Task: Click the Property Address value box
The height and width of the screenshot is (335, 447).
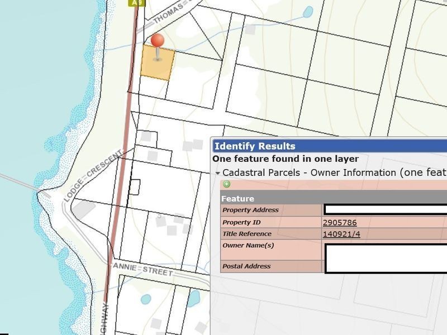Action: point(386,210)
